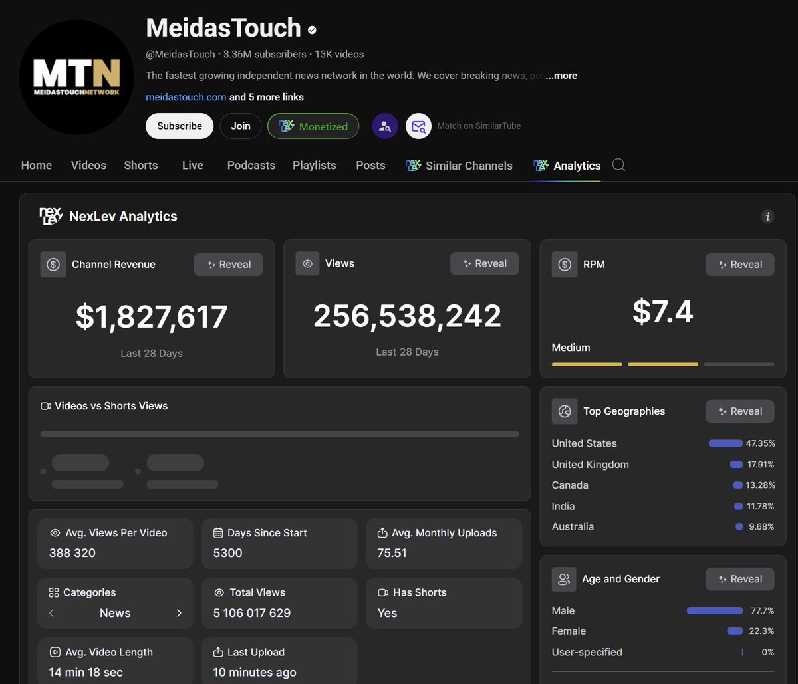Click the Australia geography row
Viewport: 798px width, 684px height.
click(663, 527)
